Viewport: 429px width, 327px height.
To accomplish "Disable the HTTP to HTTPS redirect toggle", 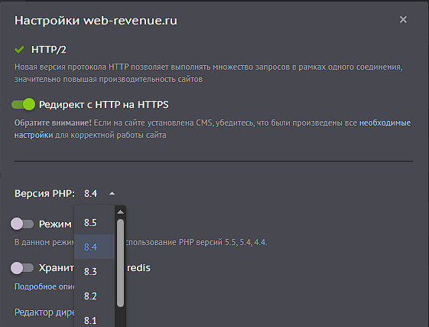I will point(23,104).
